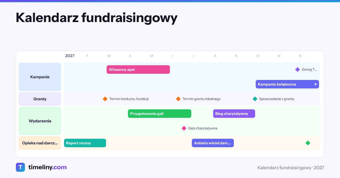Screen dimensions: 340x178
Task: Click the pink Gala charytatywna diamond
Action: (184, 128)
